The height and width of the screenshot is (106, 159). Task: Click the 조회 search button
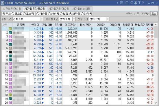pyautogui.click(x=154, y=14)
